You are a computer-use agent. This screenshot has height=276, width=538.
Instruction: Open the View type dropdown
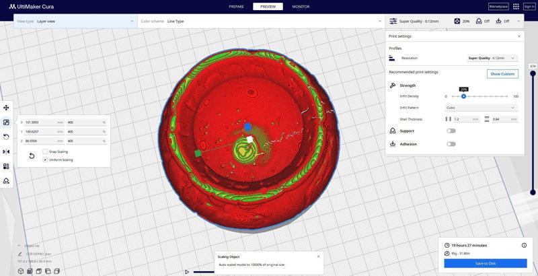point(75,22)
